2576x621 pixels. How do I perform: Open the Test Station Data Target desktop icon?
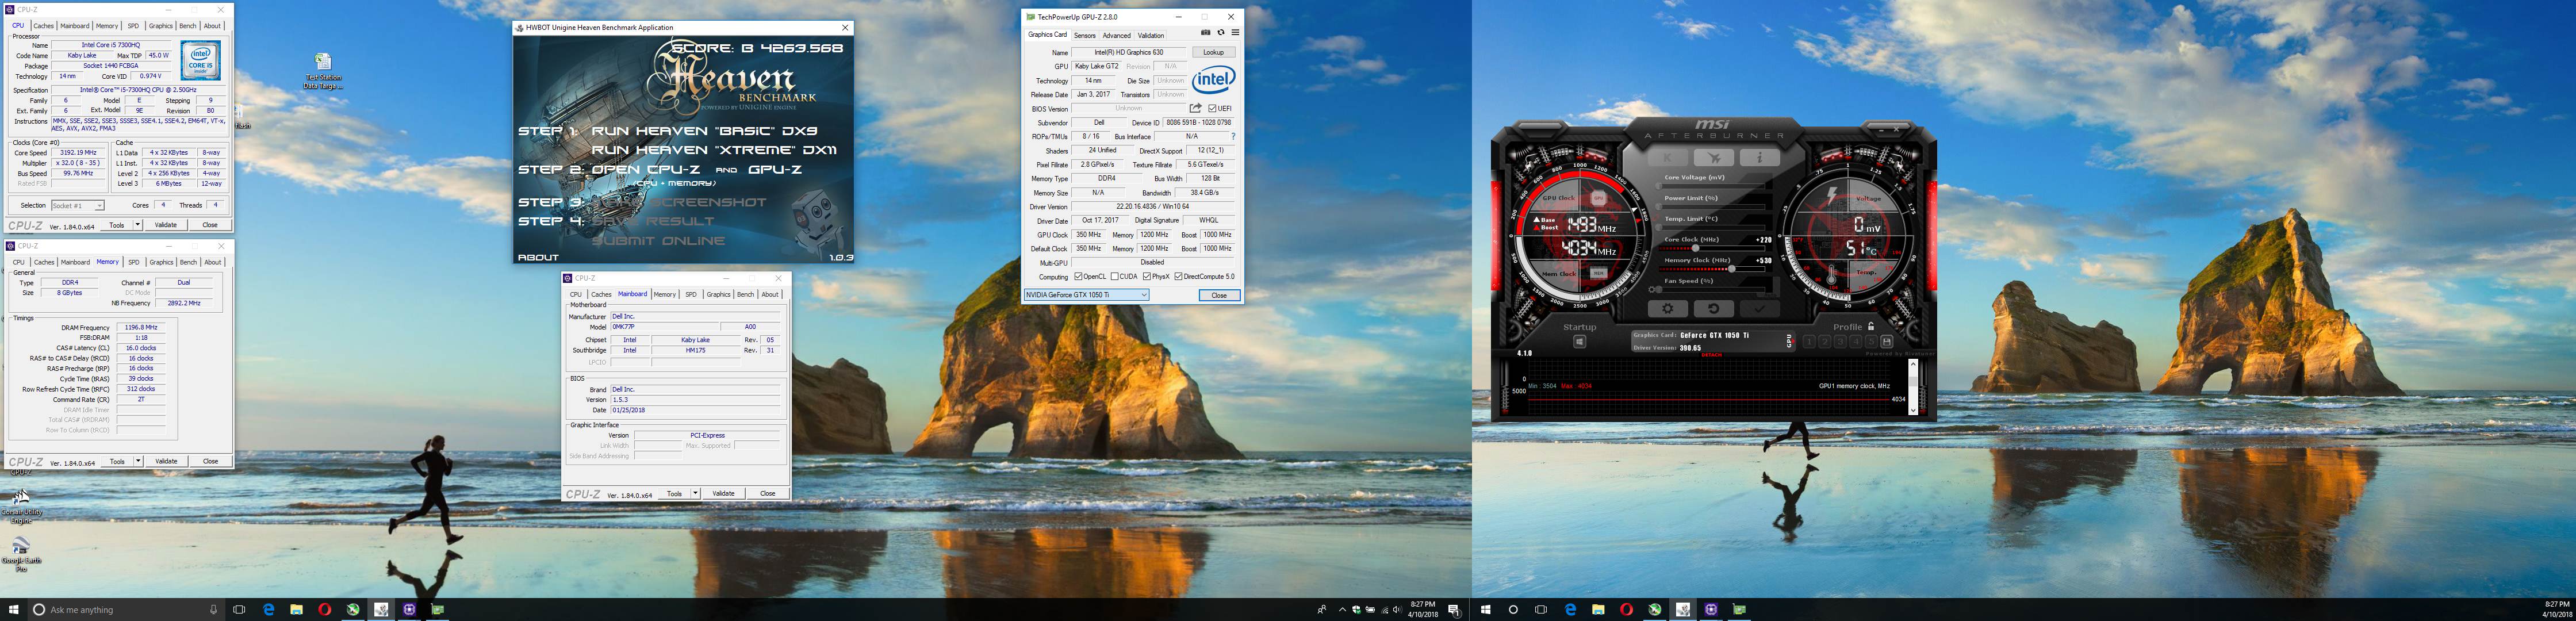coord(323,71)
